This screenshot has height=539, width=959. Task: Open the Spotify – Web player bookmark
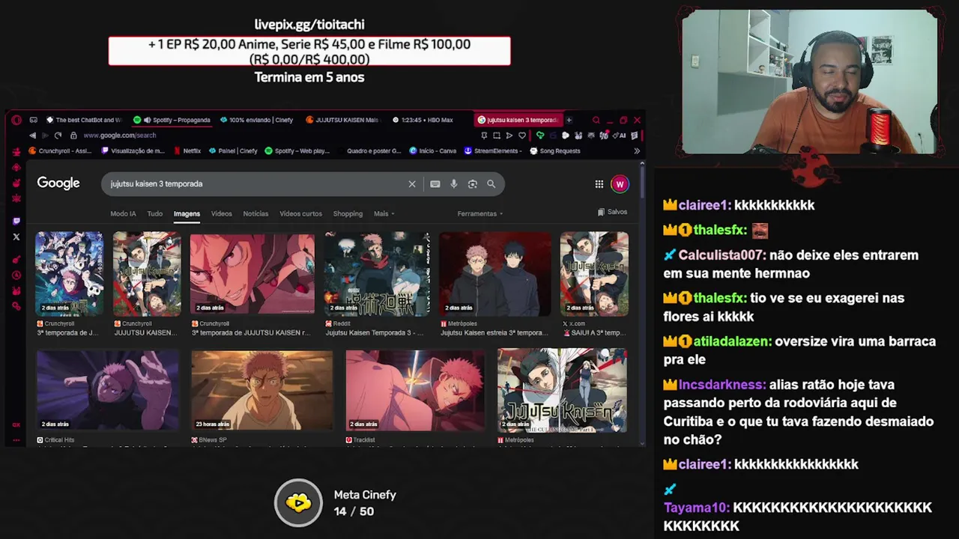click(297, 151)
